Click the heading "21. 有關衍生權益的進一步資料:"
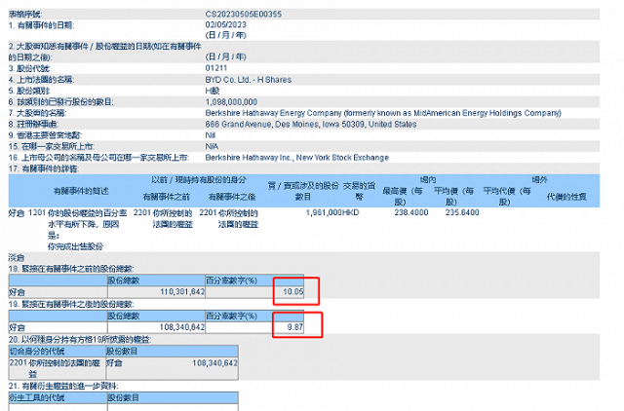 (63, 387)
